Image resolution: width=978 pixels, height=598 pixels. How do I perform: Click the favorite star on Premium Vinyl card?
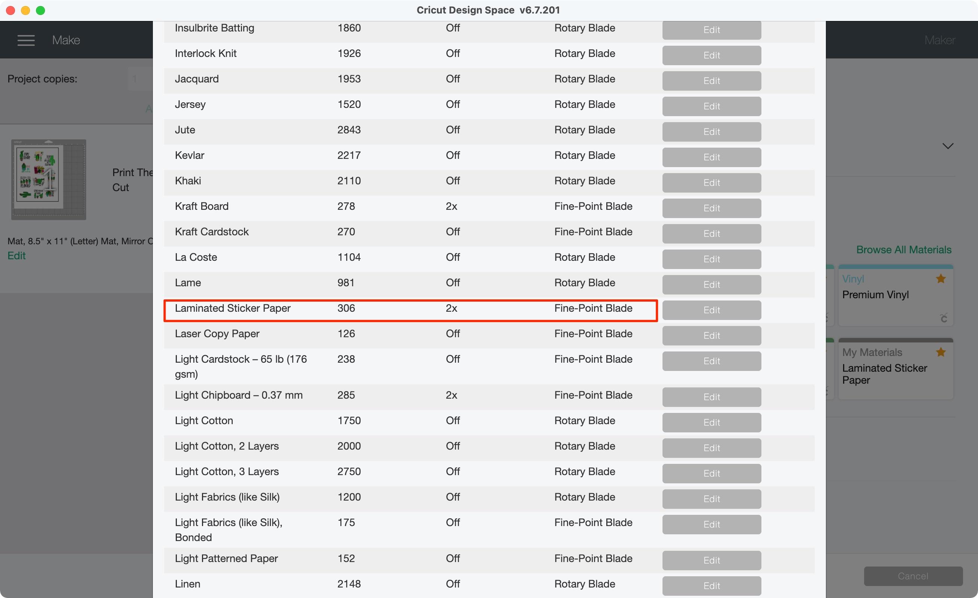click(941, 278)
